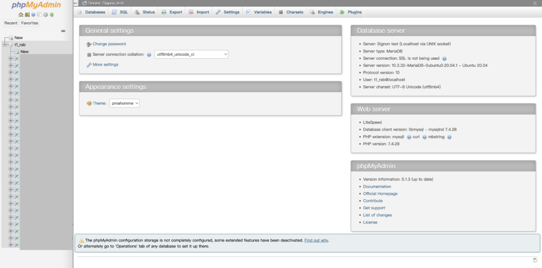
Task: Collapse the t1_rab database tree node
Action: point(5,45)
